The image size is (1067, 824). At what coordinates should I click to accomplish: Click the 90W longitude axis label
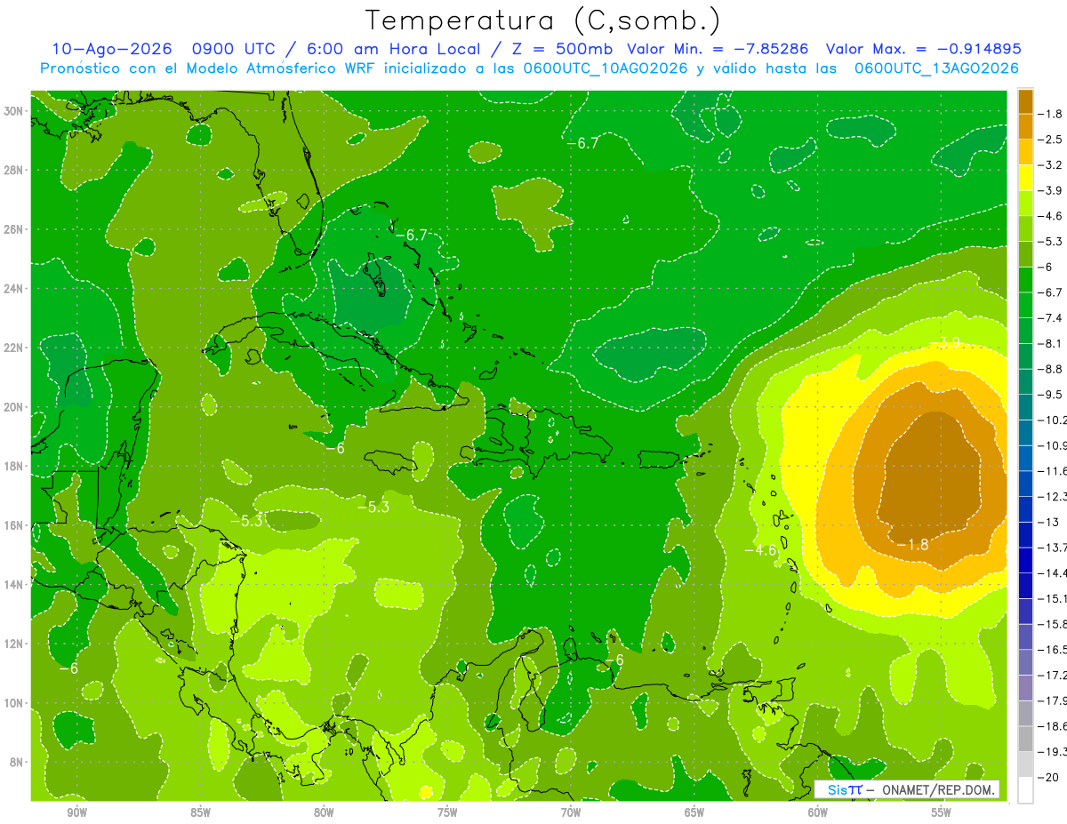coord(76,812)
